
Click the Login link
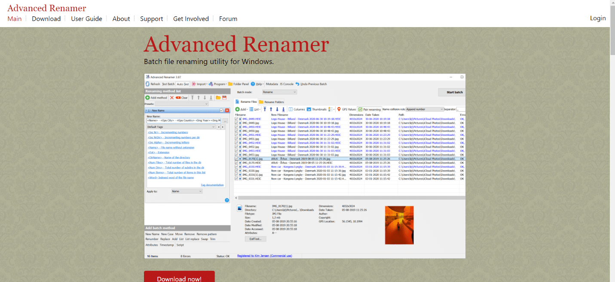point(598,18)
